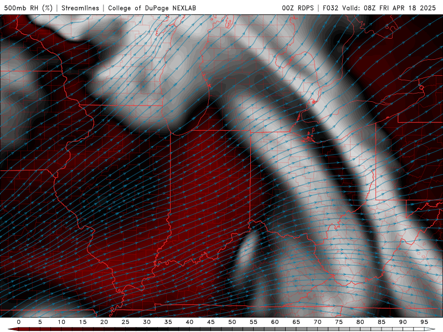Click the colorbar label 45
Screen dimensions: 443x332
pyautogui.click(x=211, y=322)
